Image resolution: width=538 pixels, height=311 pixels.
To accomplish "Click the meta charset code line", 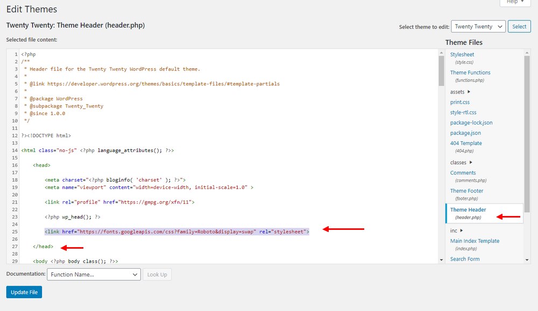I will pyautogui.click(x=115, y=180).
